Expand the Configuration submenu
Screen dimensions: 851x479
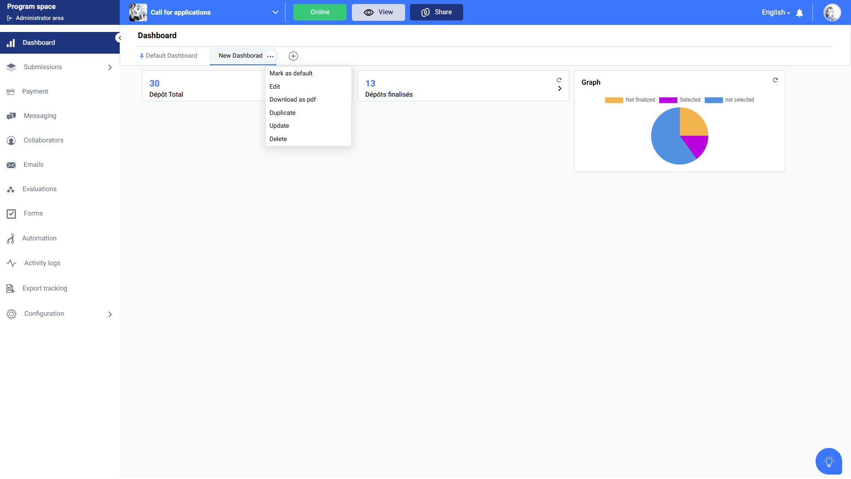110,314
